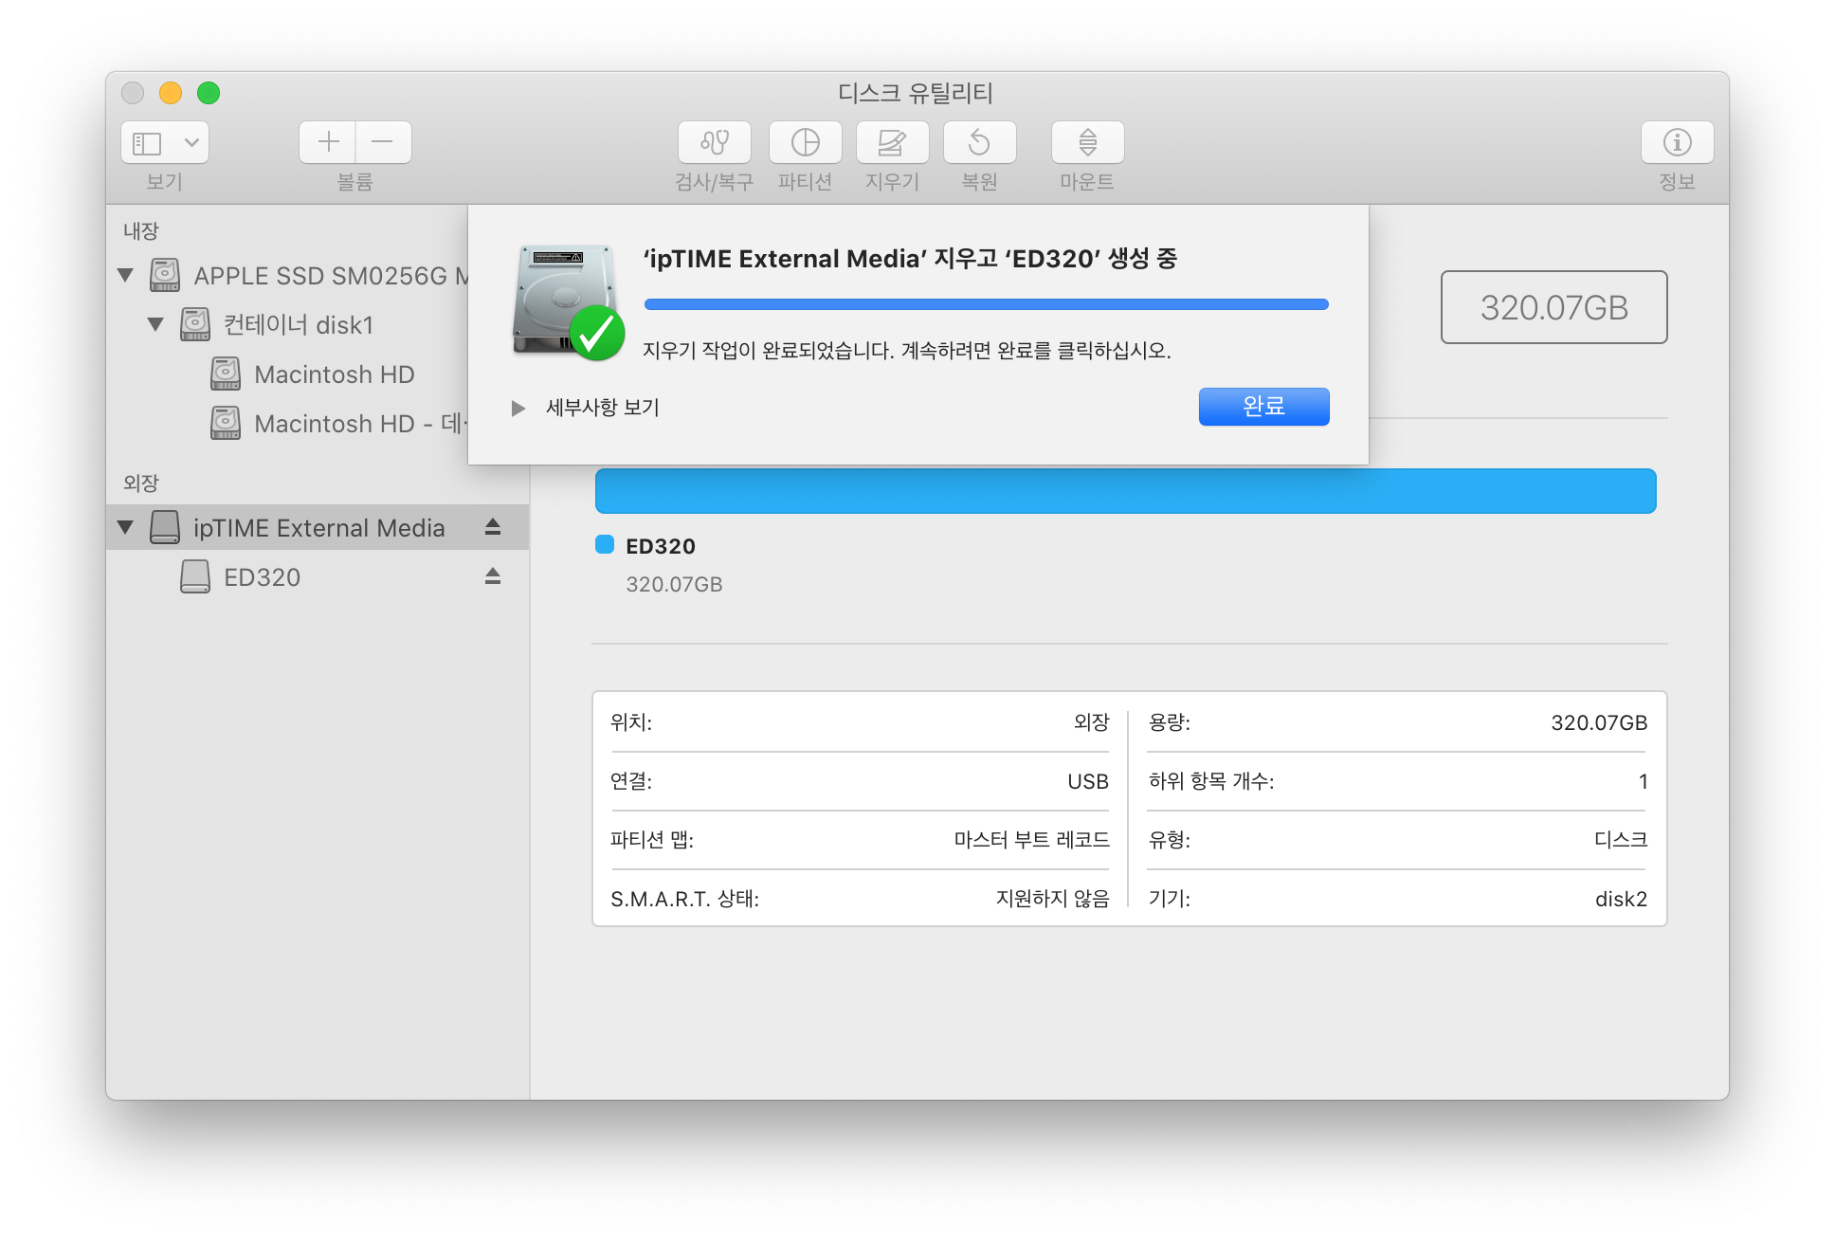Eject the ipTIME External Media disk
The image size is (1835, 1240).
pyautogui.click(x=493, y=527)
